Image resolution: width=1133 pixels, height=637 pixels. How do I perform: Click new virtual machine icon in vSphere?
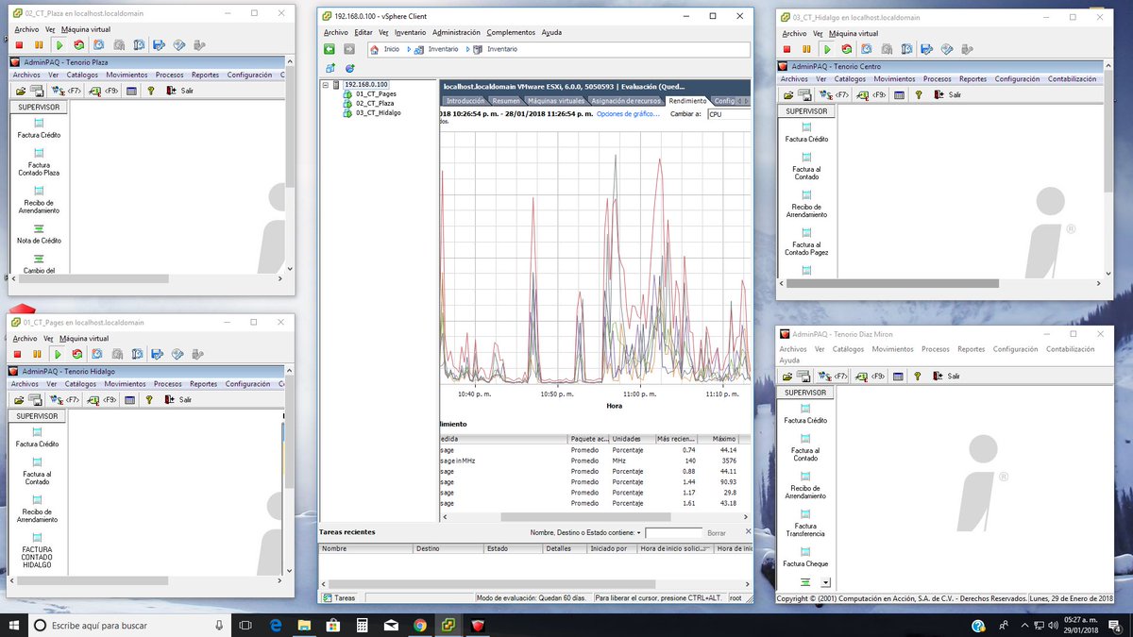click(330, 68)
